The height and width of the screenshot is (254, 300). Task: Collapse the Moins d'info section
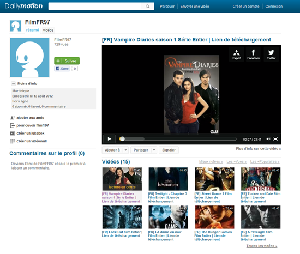tap(13, 84)
